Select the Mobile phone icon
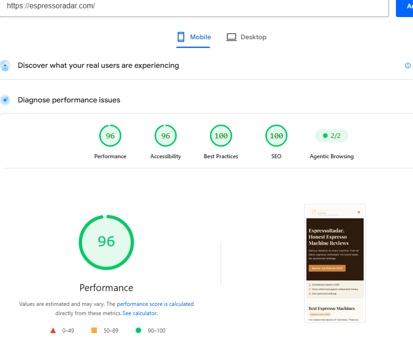Viewport: 413px width, 340px height. pos(181,37)
